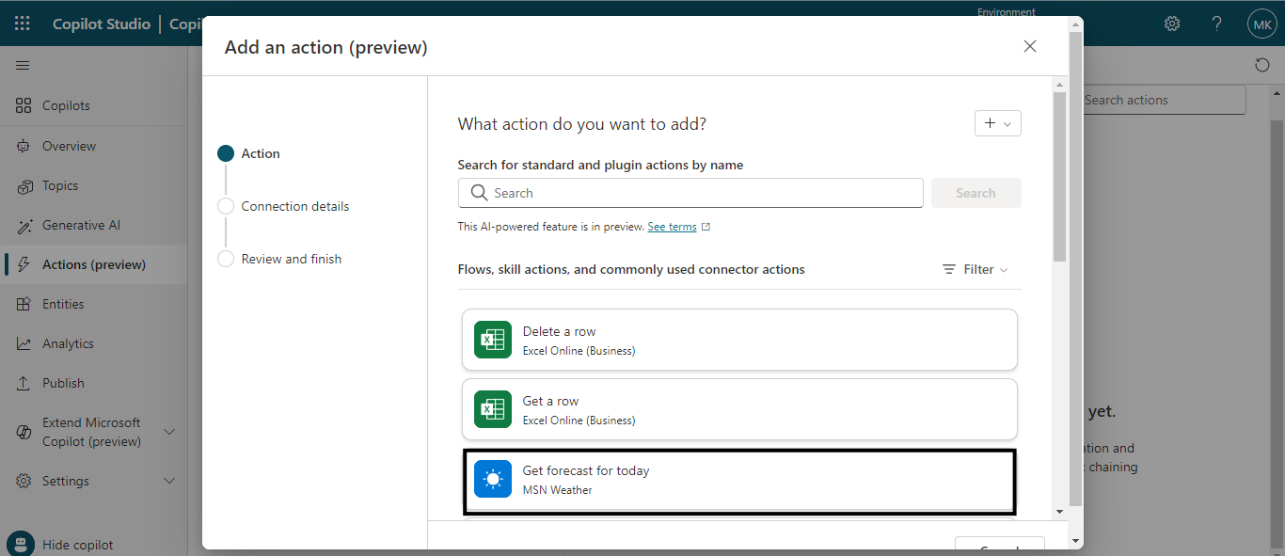Choose the Get a row action card
This screenshot has height=556, width=1285.
(739, 409)
